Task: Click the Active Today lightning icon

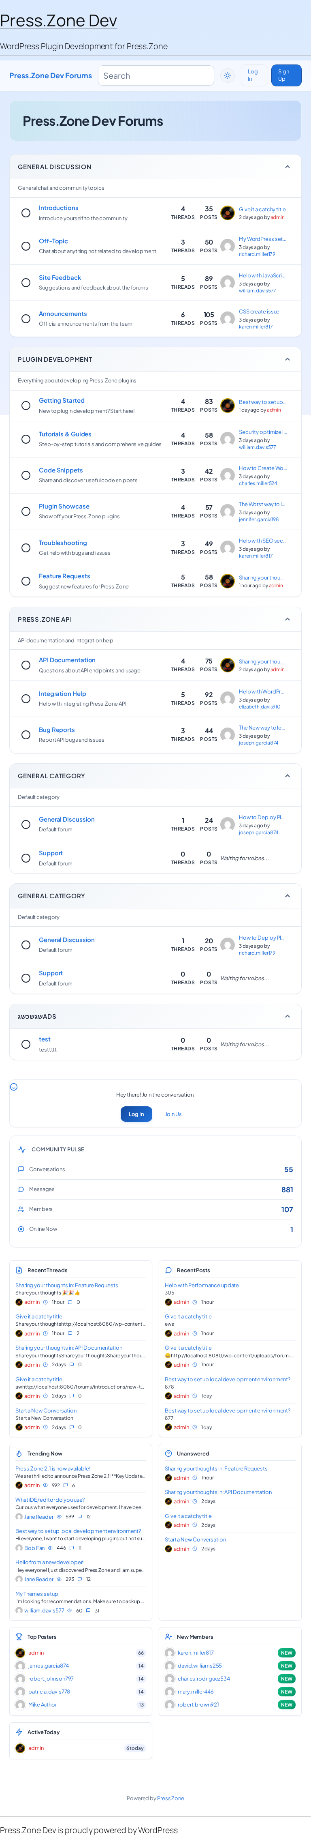Action: click(19, 1732)
